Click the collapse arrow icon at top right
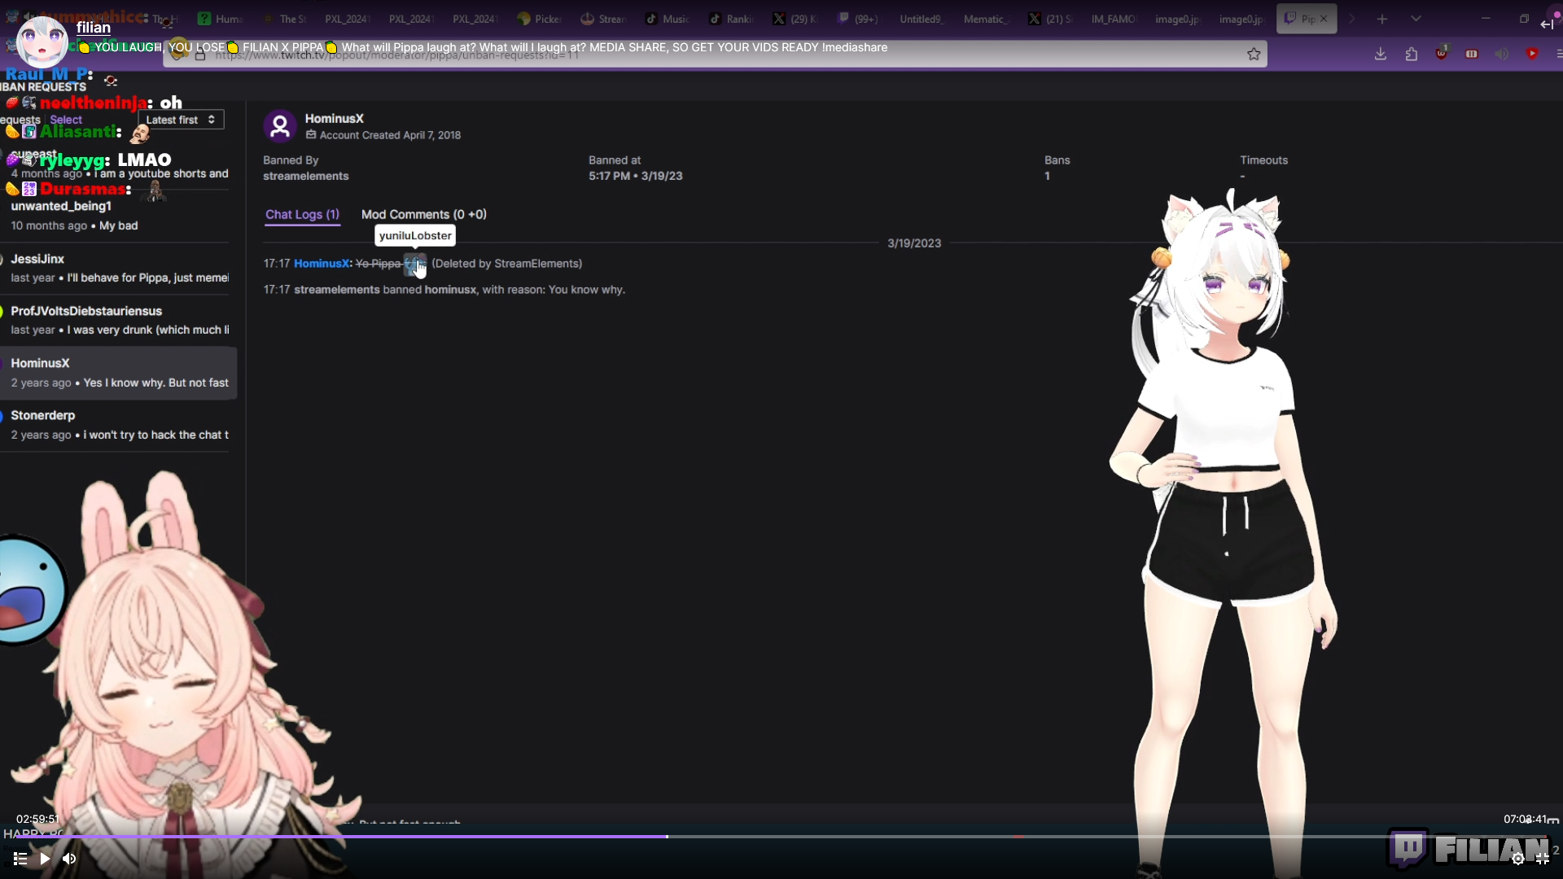 click(1547, 24)
